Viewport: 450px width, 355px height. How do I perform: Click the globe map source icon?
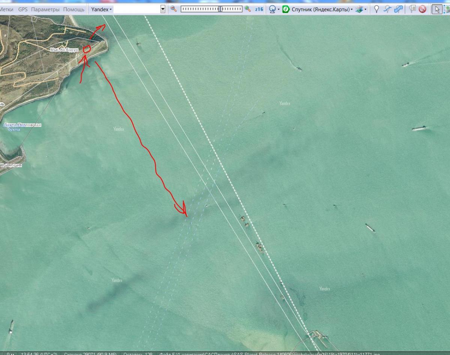click(x=273, y=9)
